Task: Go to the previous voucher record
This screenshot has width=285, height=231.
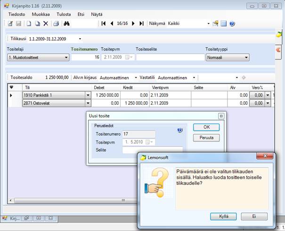Action: pyautogui.click(x=112, y=24)
